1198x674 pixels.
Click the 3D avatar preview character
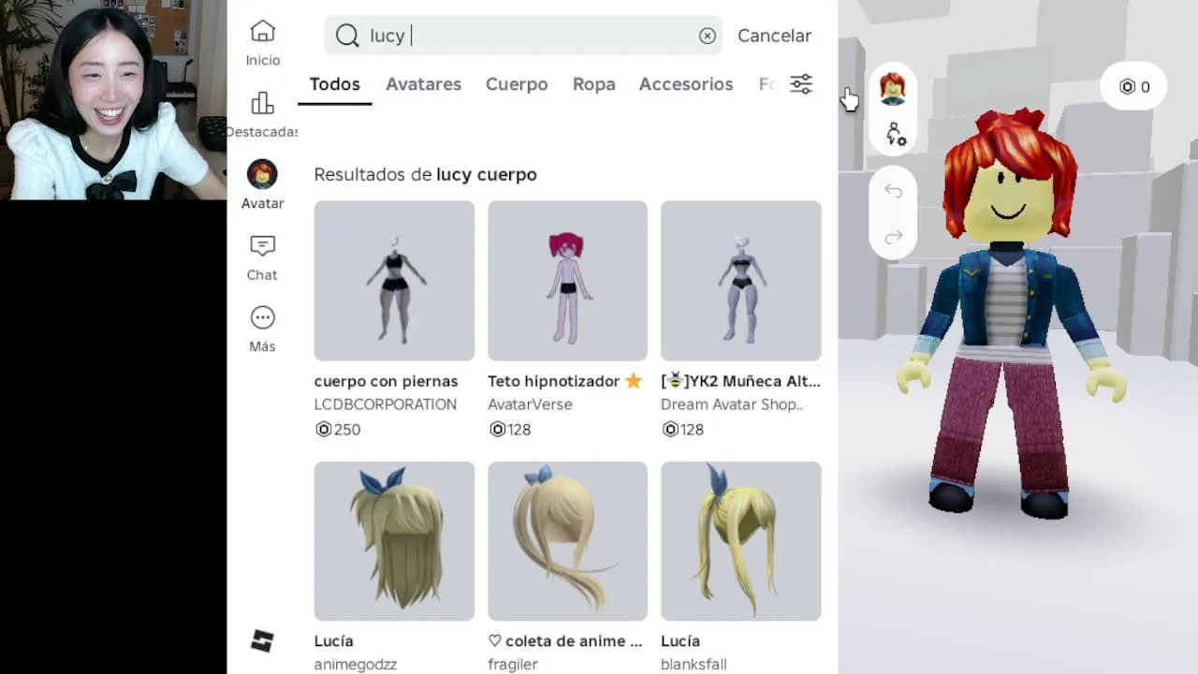[1010, 314]
